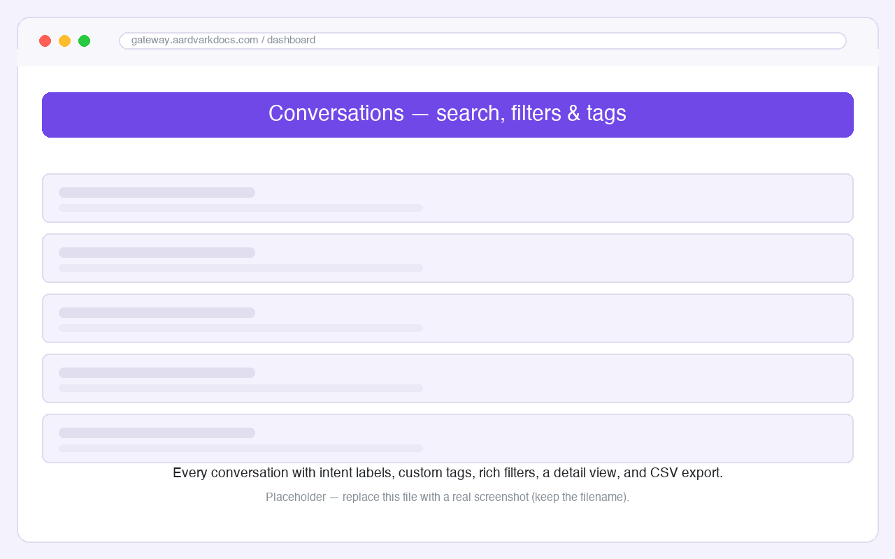Open the first placeholder conversation card
The width and height of the screenshot is (895, 559).
(447, 198)
